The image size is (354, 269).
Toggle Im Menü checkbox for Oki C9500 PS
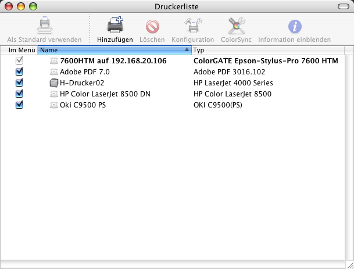click(x=19, y=105)
